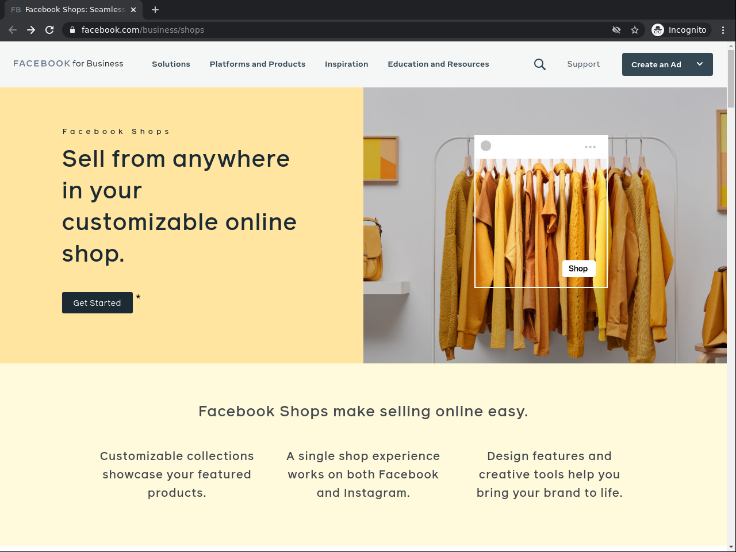
Task: Click the padlock site info icon
Action: click(x=72, y=30)
